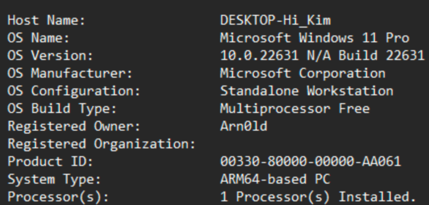Click the 1 Processor(s) Installed text
Viewport: 429px width, 205px height.
[x=318, y=197]
